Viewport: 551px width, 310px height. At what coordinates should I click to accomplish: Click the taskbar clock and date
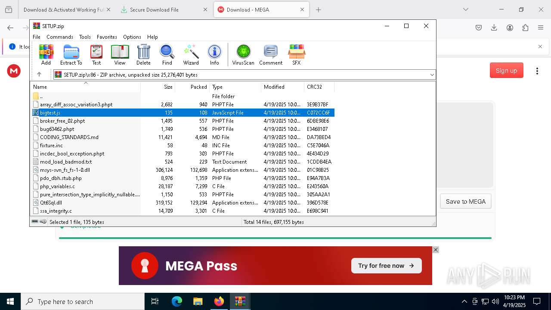514,301
